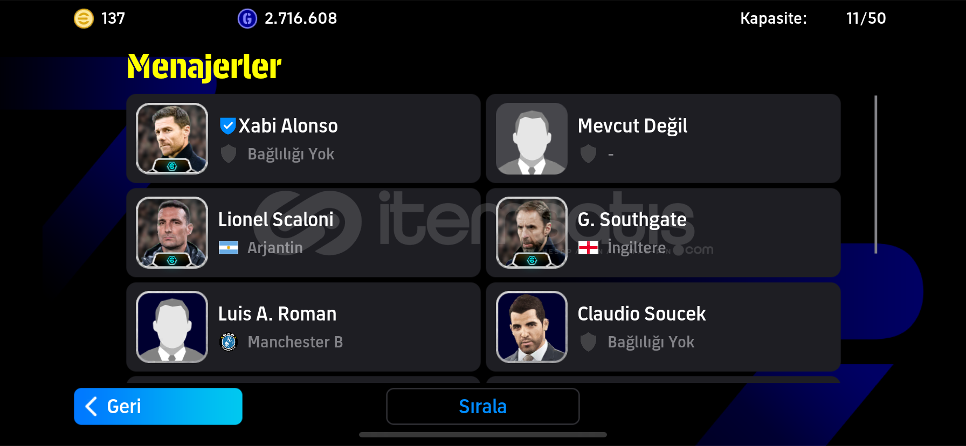Image resolution: width=966 pixels, height=446 pixels.
Task: Click the blue checkmark badge beside Xabi Alonso
Action: point(227,126)
